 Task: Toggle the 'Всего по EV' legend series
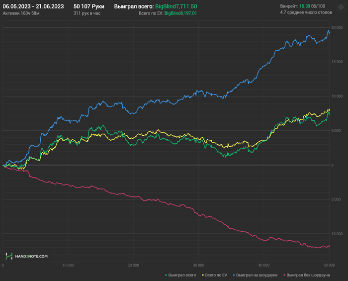pyautogui.click(x=214, y=275)
